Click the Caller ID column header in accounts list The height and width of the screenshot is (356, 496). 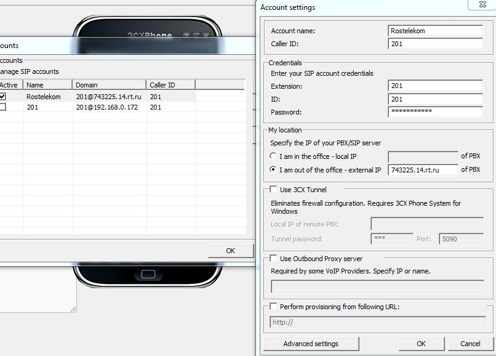coord(170,85)
